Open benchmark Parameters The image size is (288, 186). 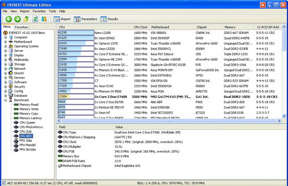tap(86, 19)
